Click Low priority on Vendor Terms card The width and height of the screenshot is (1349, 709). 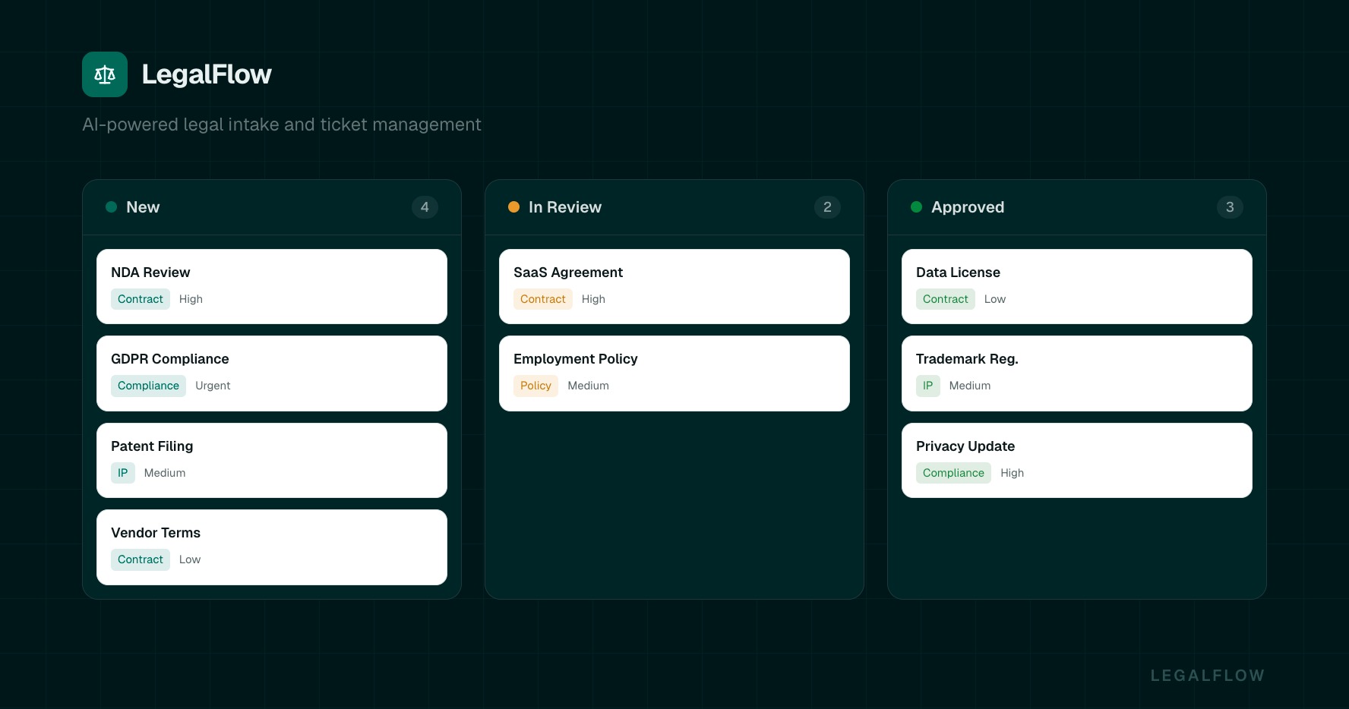pos(190,559)
